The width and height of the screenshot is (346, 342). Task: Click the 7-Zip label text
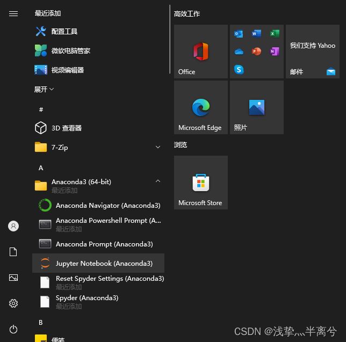60,147
